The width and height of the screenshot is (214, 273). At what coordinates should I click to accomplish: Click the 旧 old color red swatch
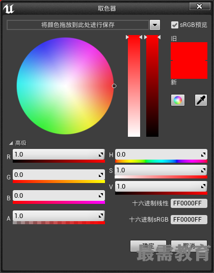189,51
